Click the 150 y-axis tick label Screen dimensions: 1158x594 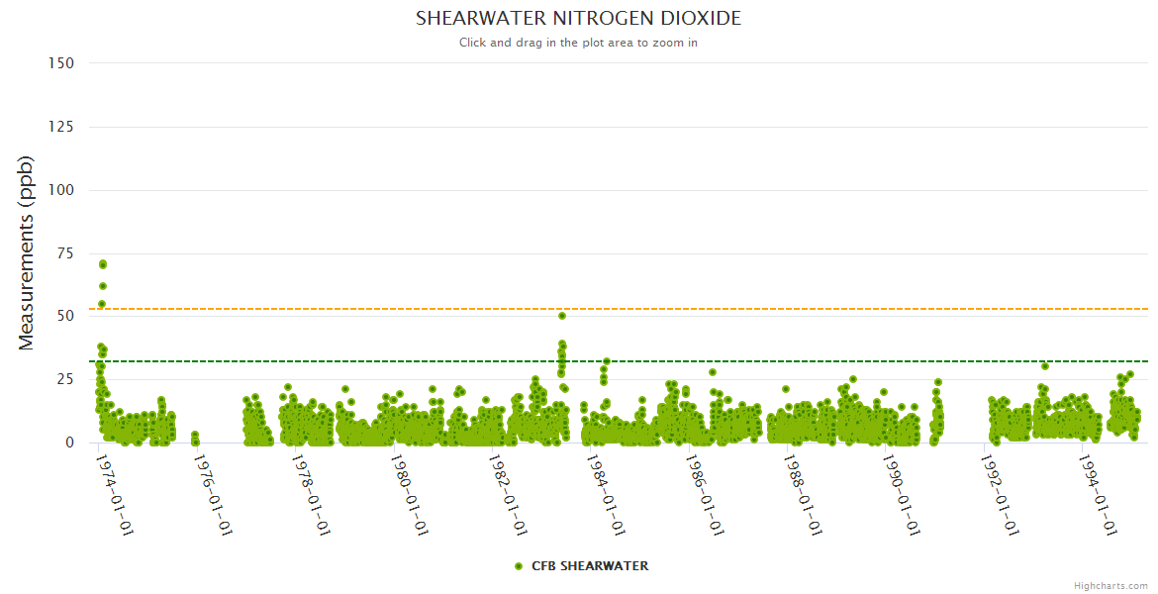coord(61,63)
